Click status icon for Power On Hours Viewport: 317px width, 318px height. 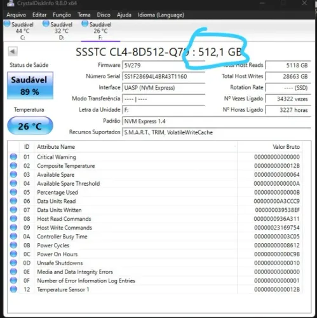tap(13, 254)
